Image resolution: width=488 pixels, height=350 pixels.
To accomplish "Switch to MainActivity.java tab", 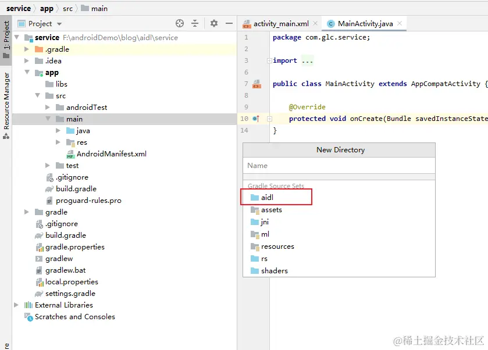I will pos(365,24).
